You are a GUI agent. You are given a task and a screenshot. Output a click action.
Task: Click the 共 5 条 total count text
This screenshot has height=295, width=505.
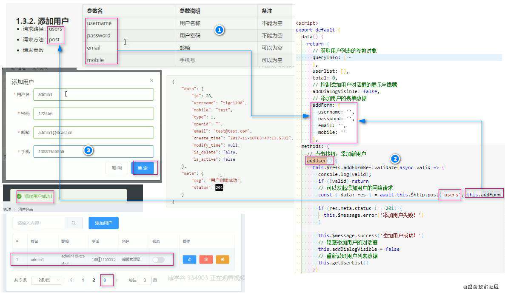point(20,280)
